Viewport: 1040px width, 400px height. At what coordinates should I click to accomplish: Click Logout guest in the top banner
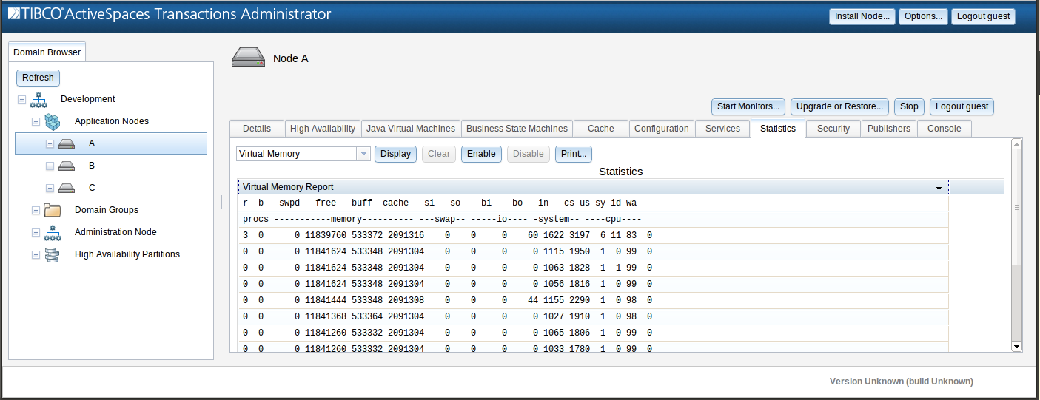pos(983,16)
